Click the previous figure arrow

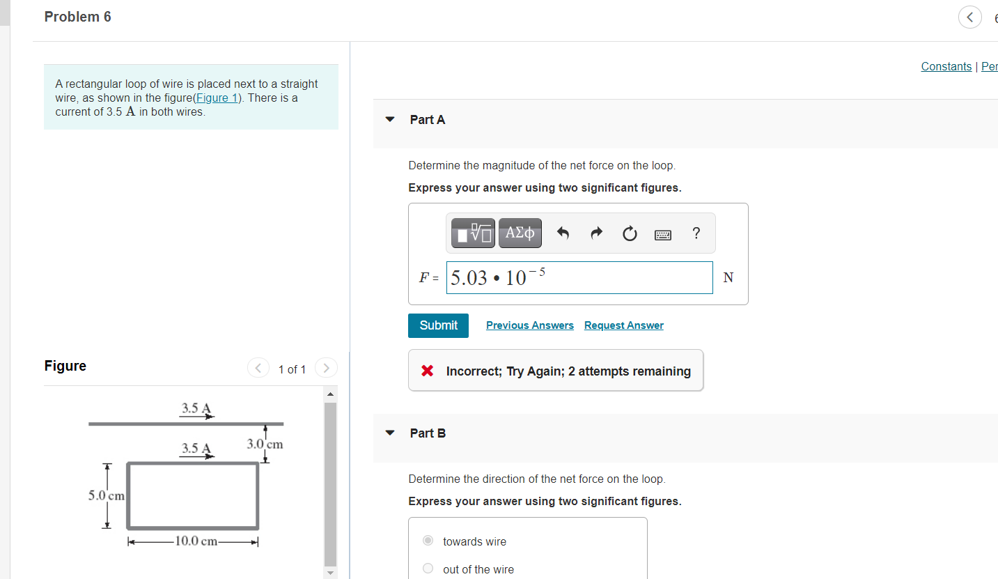(x=258, y=367)
